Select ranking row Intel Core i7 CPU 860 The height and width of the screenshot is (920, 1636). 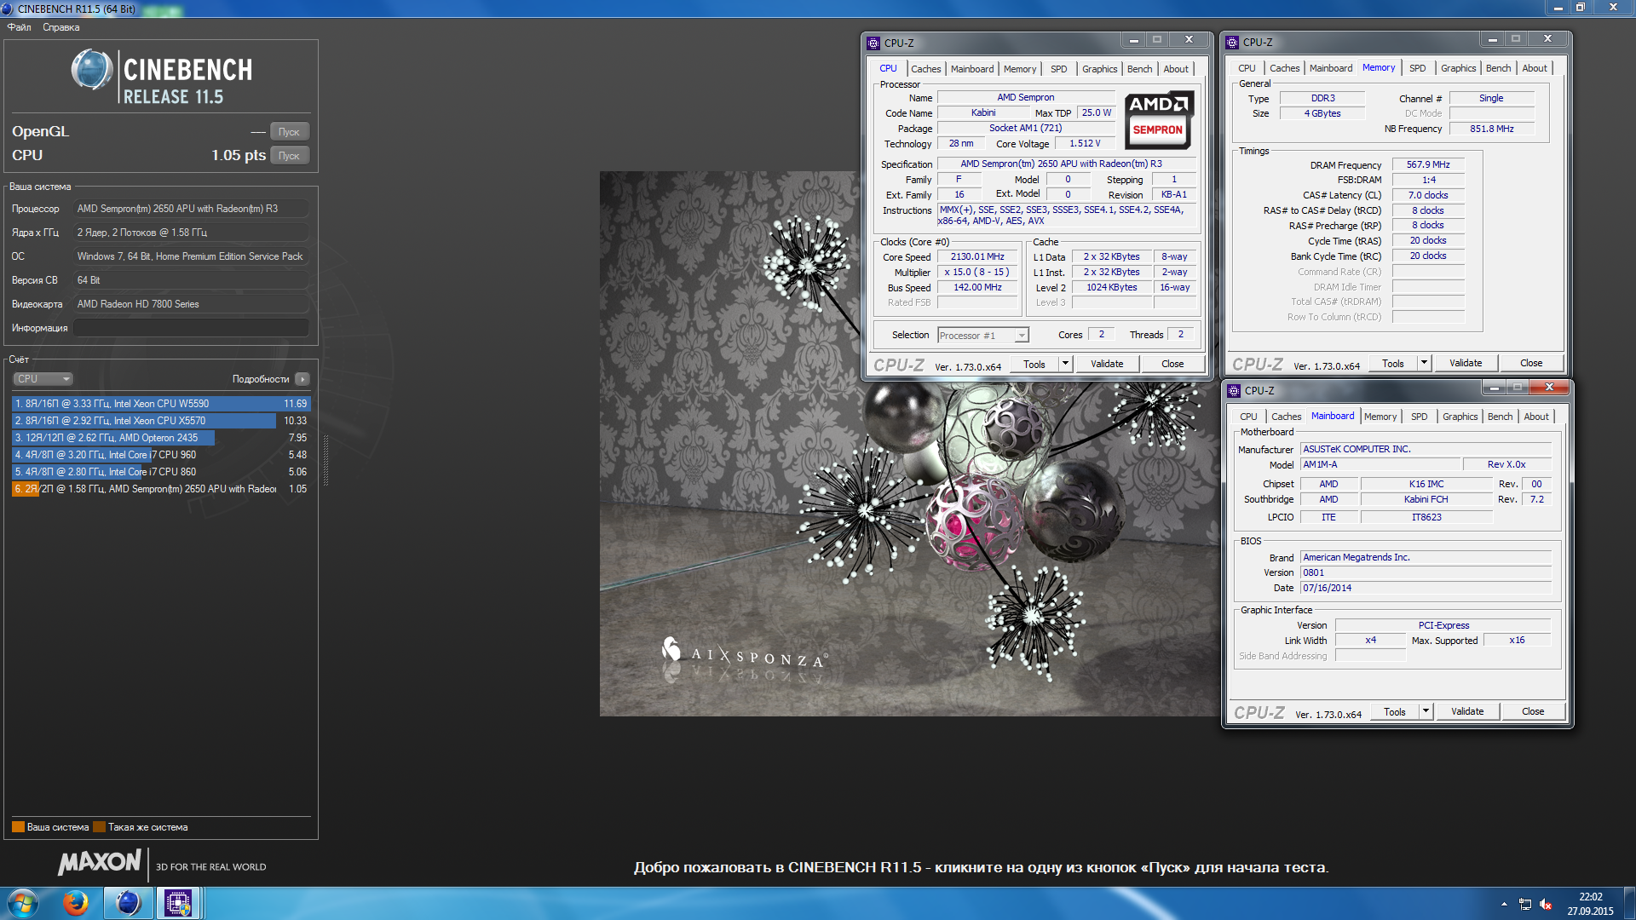(161, 472)
